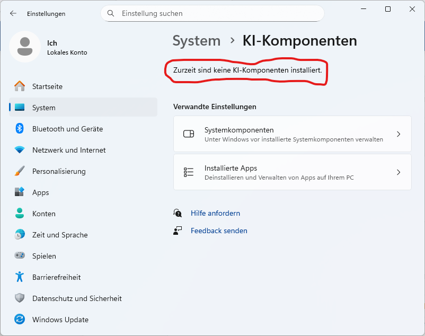425x336 pixels.
Task: Click the Hilfe anfordern headset icon
Action: click(x=178, y=213)
